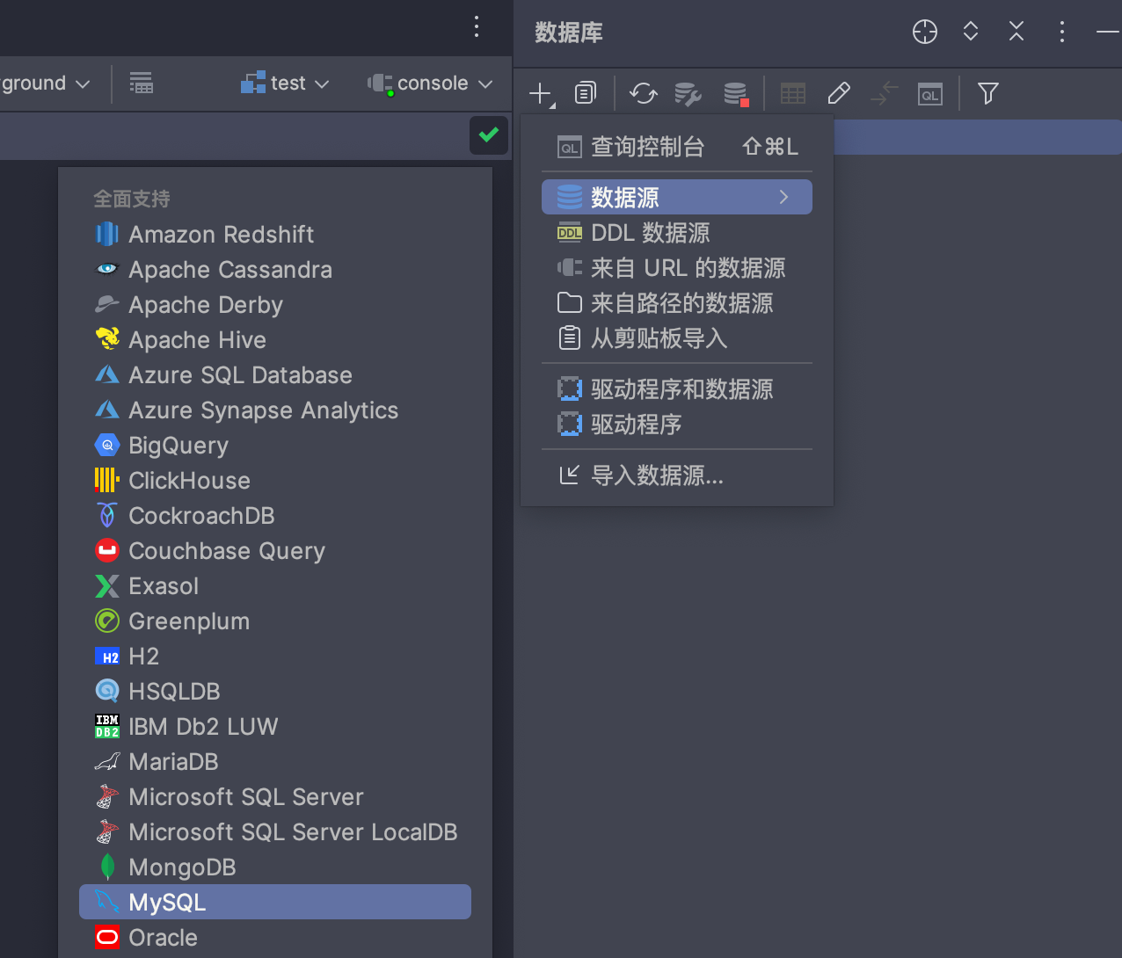Select Exasol data source
The image size is (1122, 958).
point(275,585)
